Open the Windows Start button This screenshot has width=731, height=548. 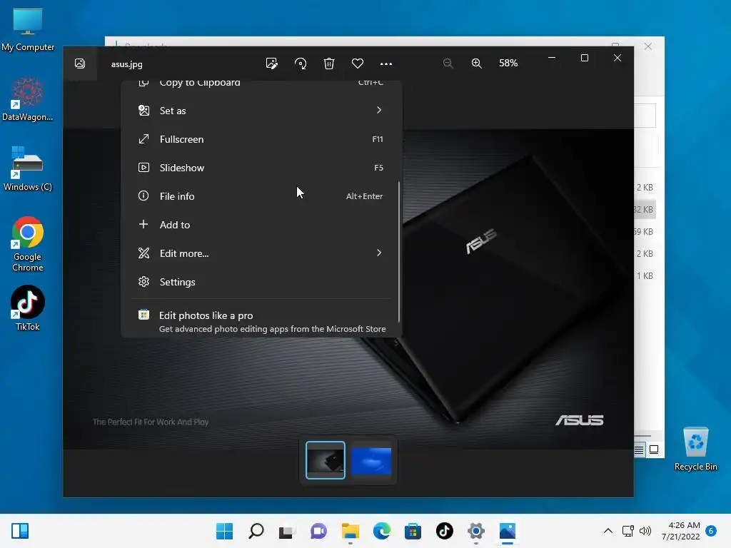coord(224,531)
